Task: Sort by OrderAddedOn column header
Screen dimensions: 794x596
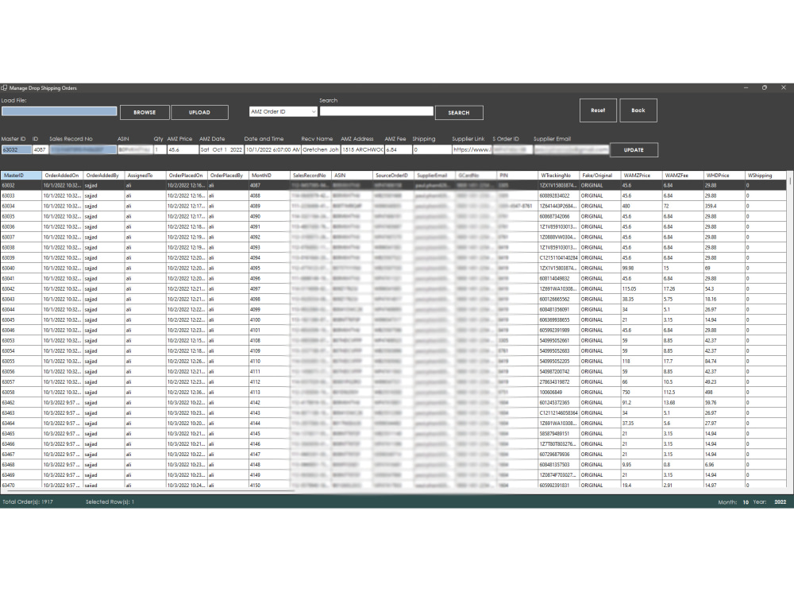Action: click(x=62, y=176)
